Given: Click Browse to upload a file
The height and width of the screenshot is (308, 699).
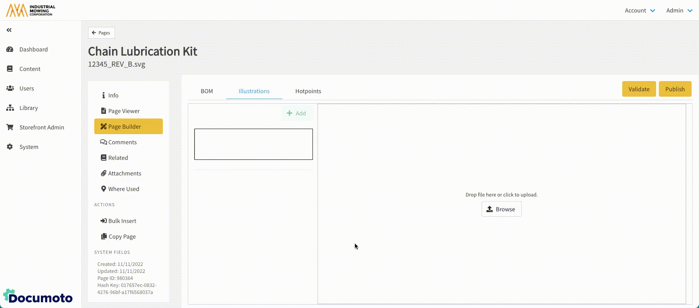Looking at the screenshot, I should coord(501,209).
